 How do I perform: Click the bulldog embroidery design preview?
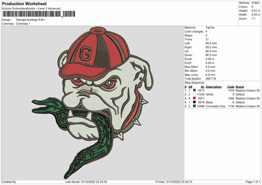pos(93,103)
